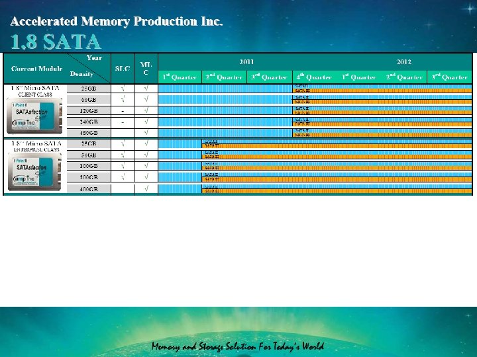
Task: Select the 'Memory and Storage Solution For Today's World' tagline
Action: click(238, 346)
